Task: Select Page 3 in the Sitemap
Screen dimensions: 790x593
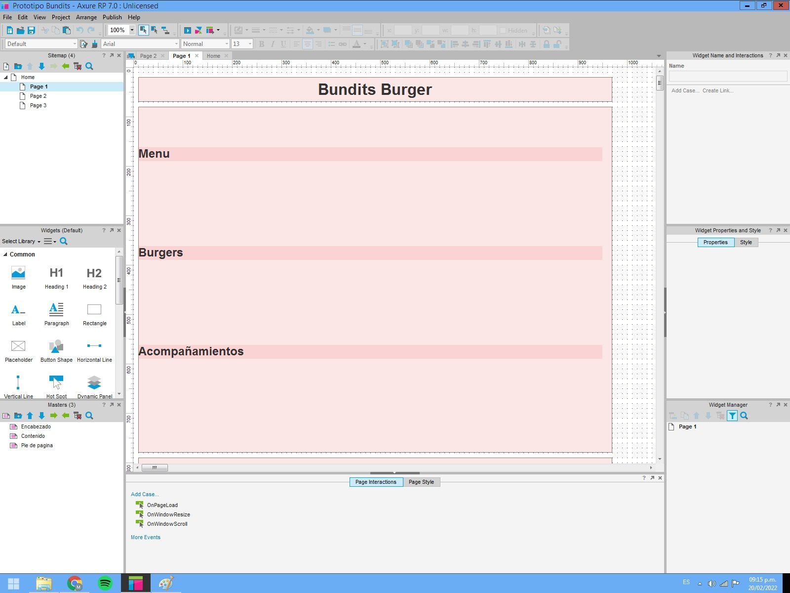Action: (x=38, y=105)
